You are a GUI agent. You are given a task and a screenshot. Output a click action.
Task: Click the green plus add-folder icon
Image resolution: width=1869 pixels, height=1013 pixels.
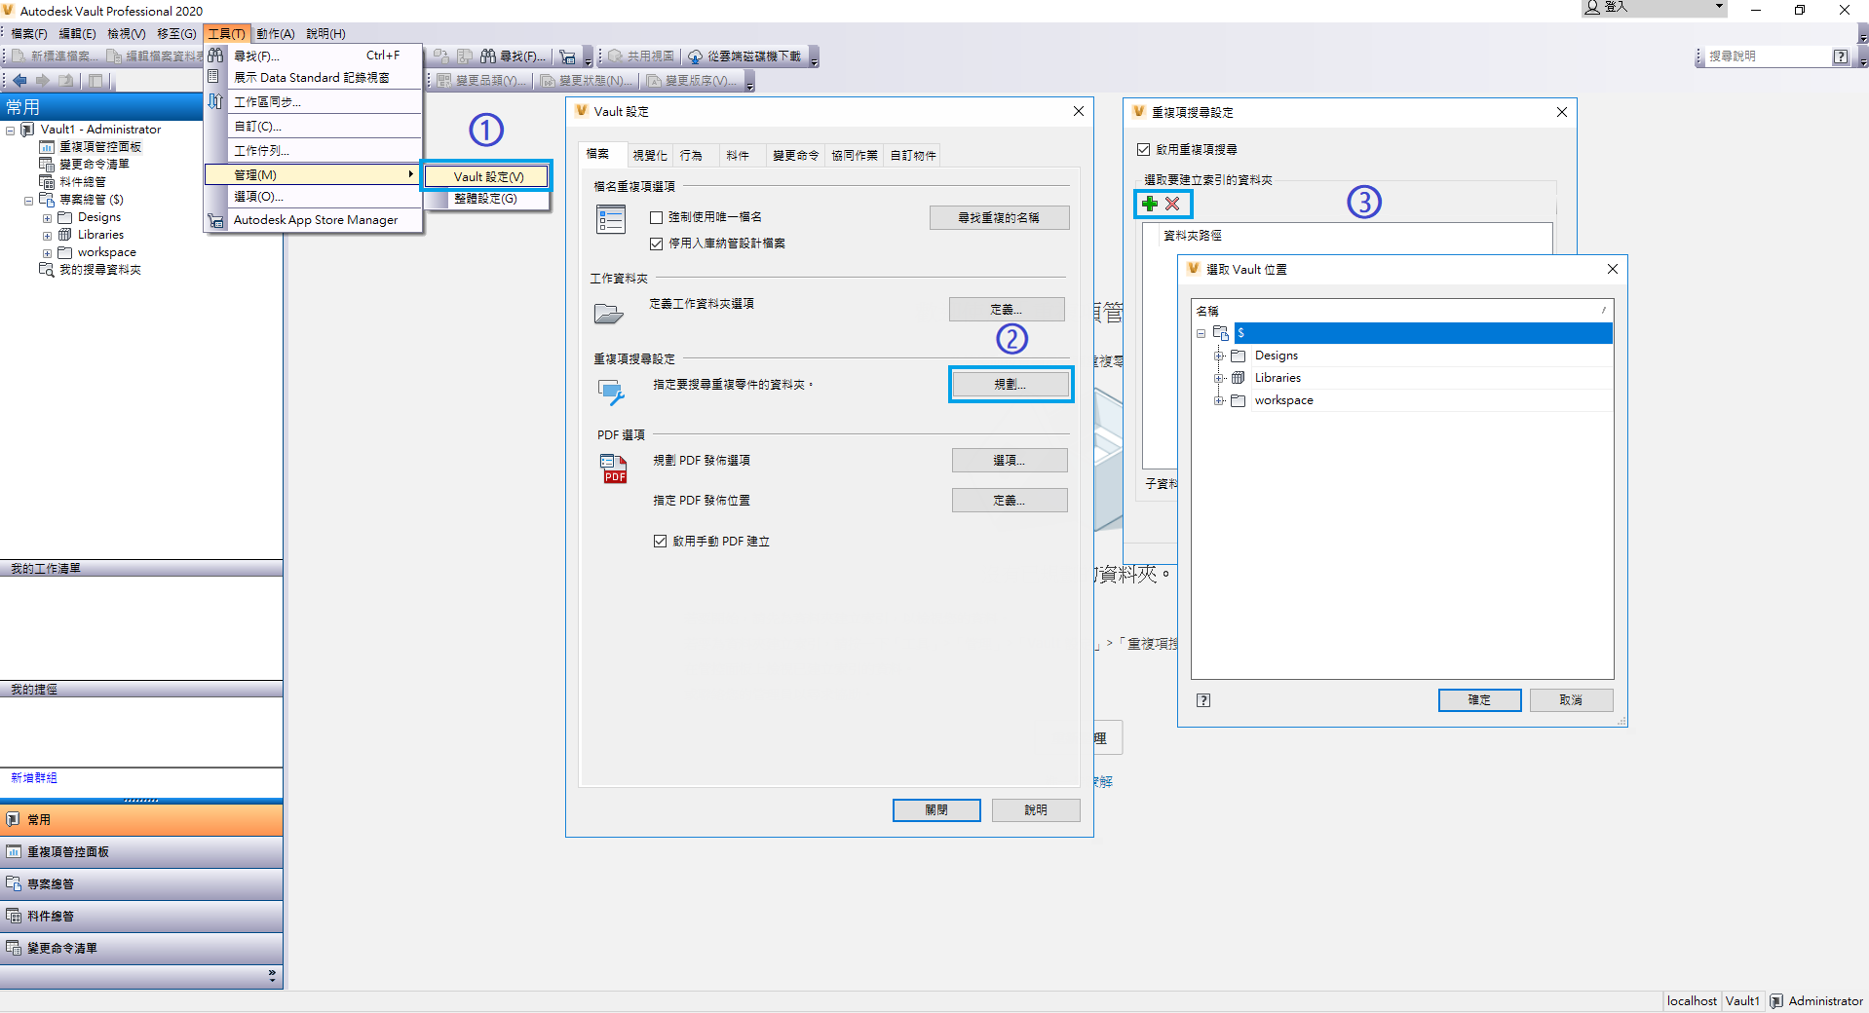[1150, 204]
